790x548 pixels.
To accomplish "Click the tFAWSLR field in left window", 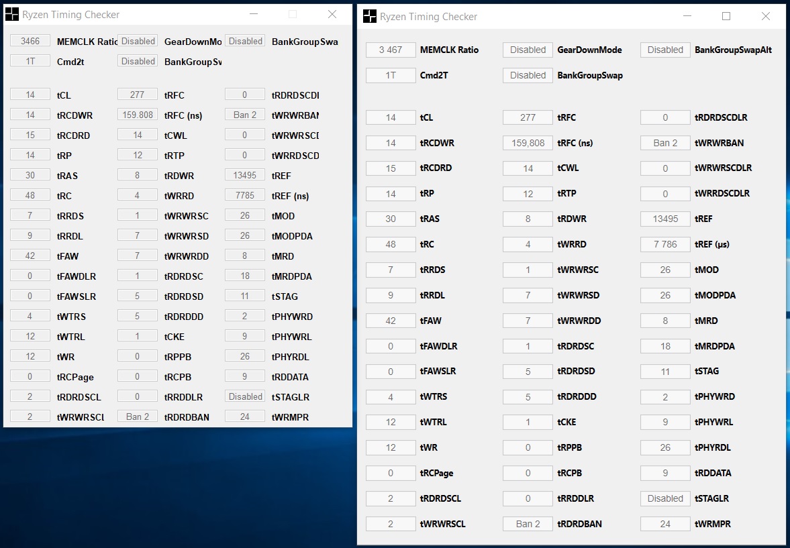I will click(x=30, y=296).
